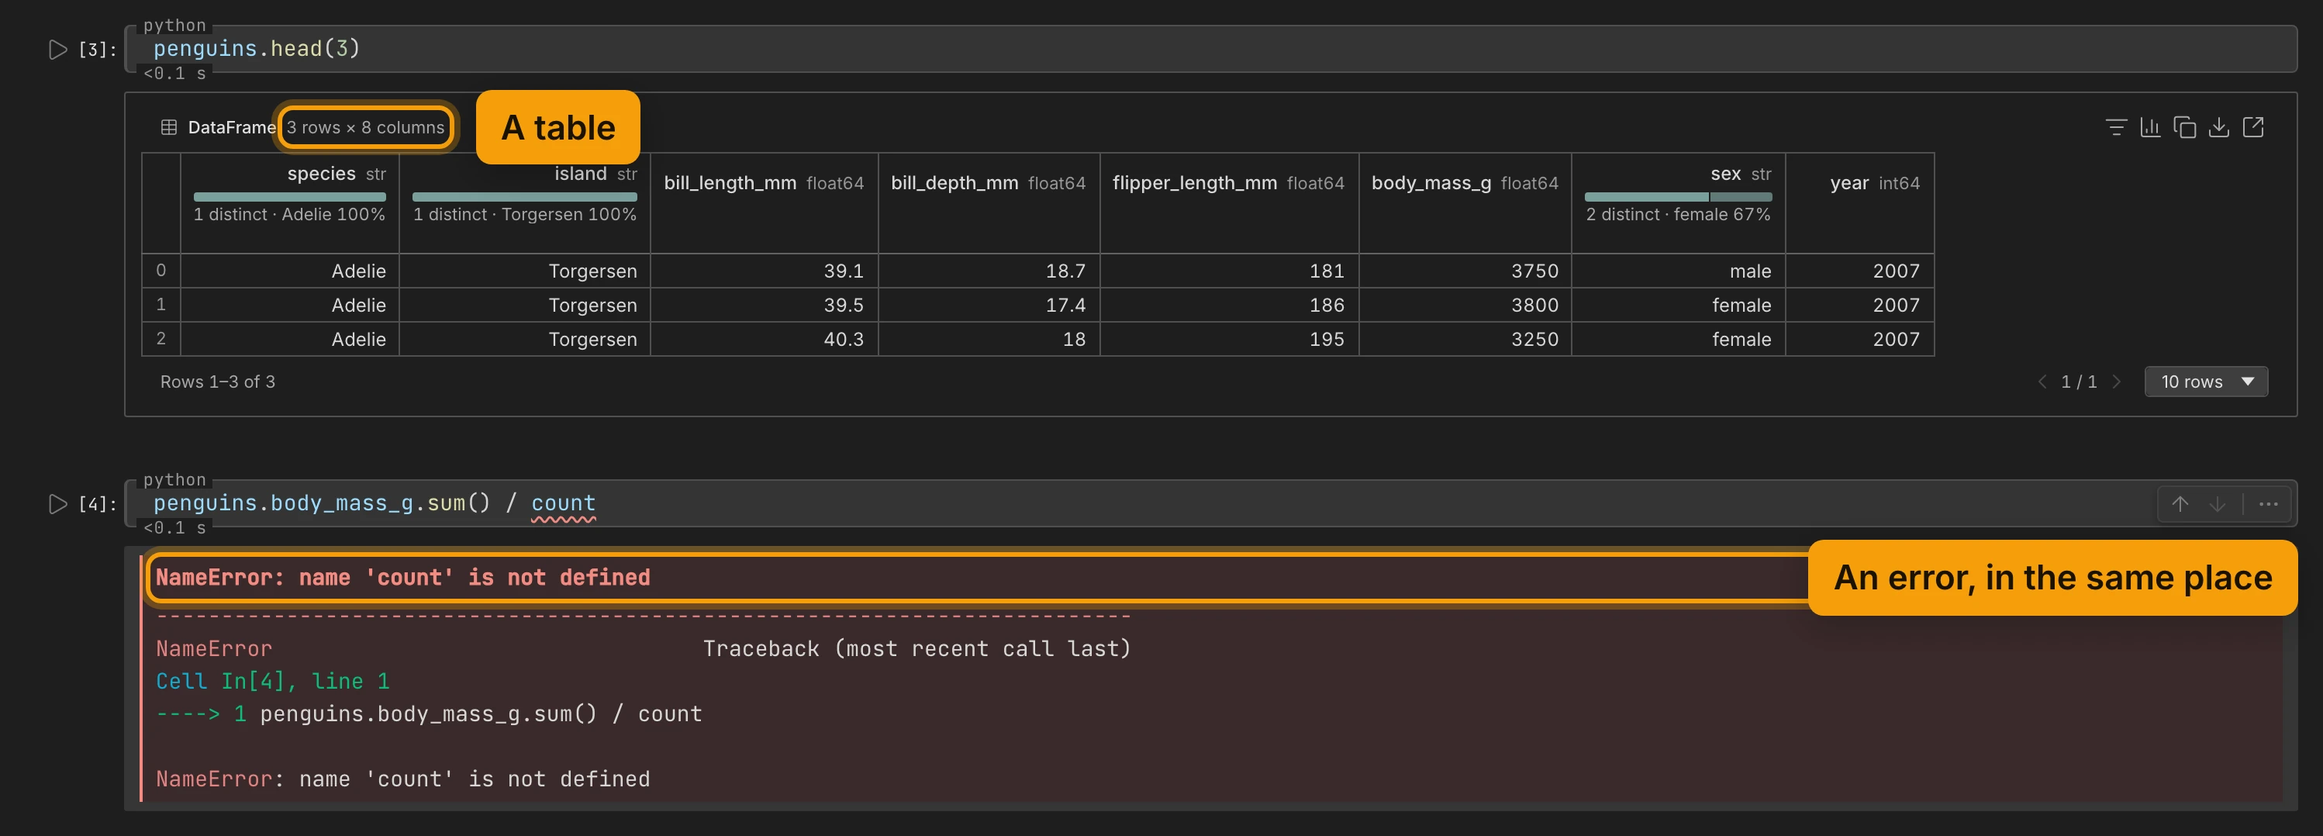The height and width of the screenshot is (836, 2323).
Task: Click sex distribution bar female 67%
Action: pyautogui.click(x=1678, y=197)
